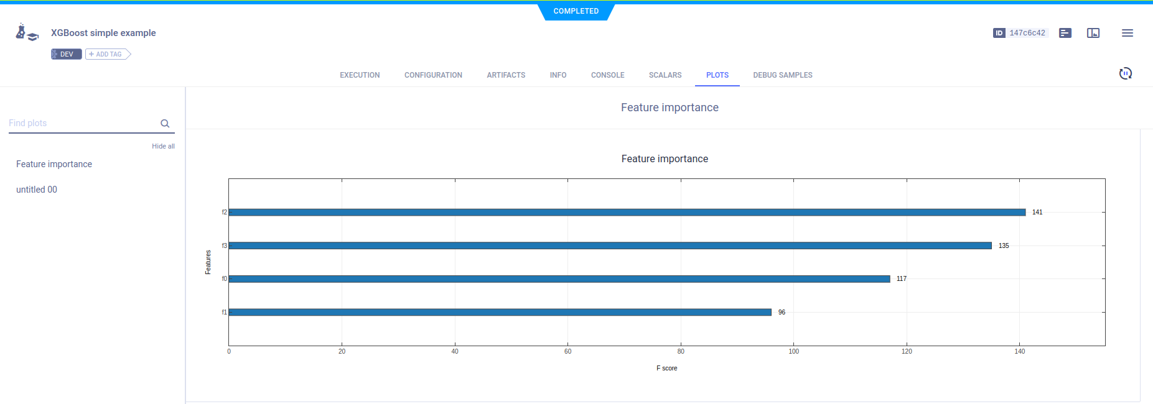The height and width of the screenshot is (404, 1153).
Task: Click the full-screen details view icon
Action: tap(1093, 33)
